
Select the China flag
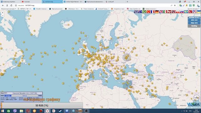click(x=149, y=12)
